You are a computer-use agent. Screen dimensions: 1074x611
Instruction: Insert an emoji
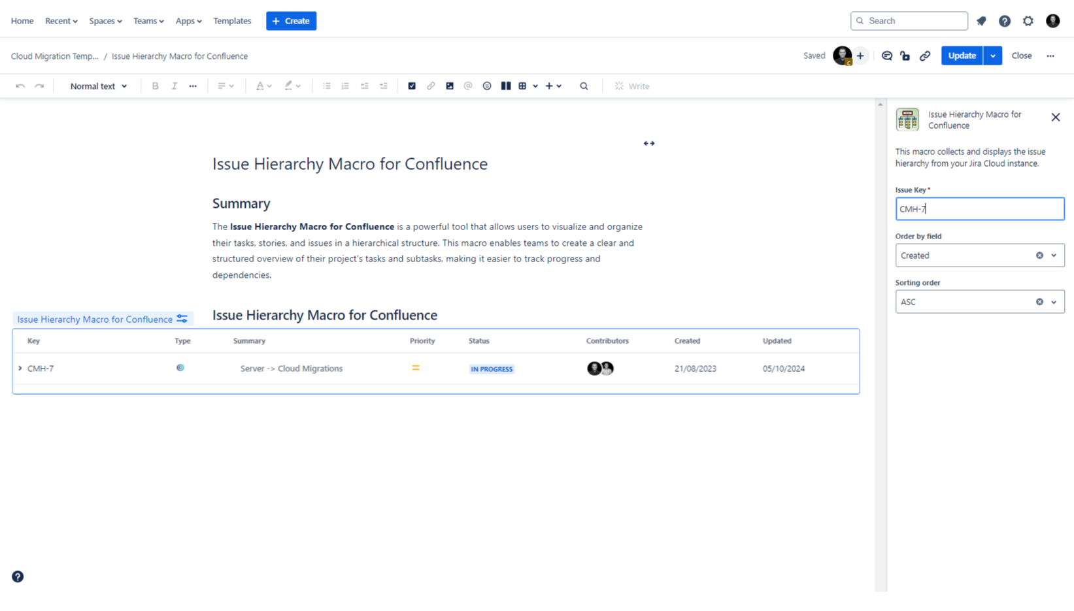coord(487,86)
